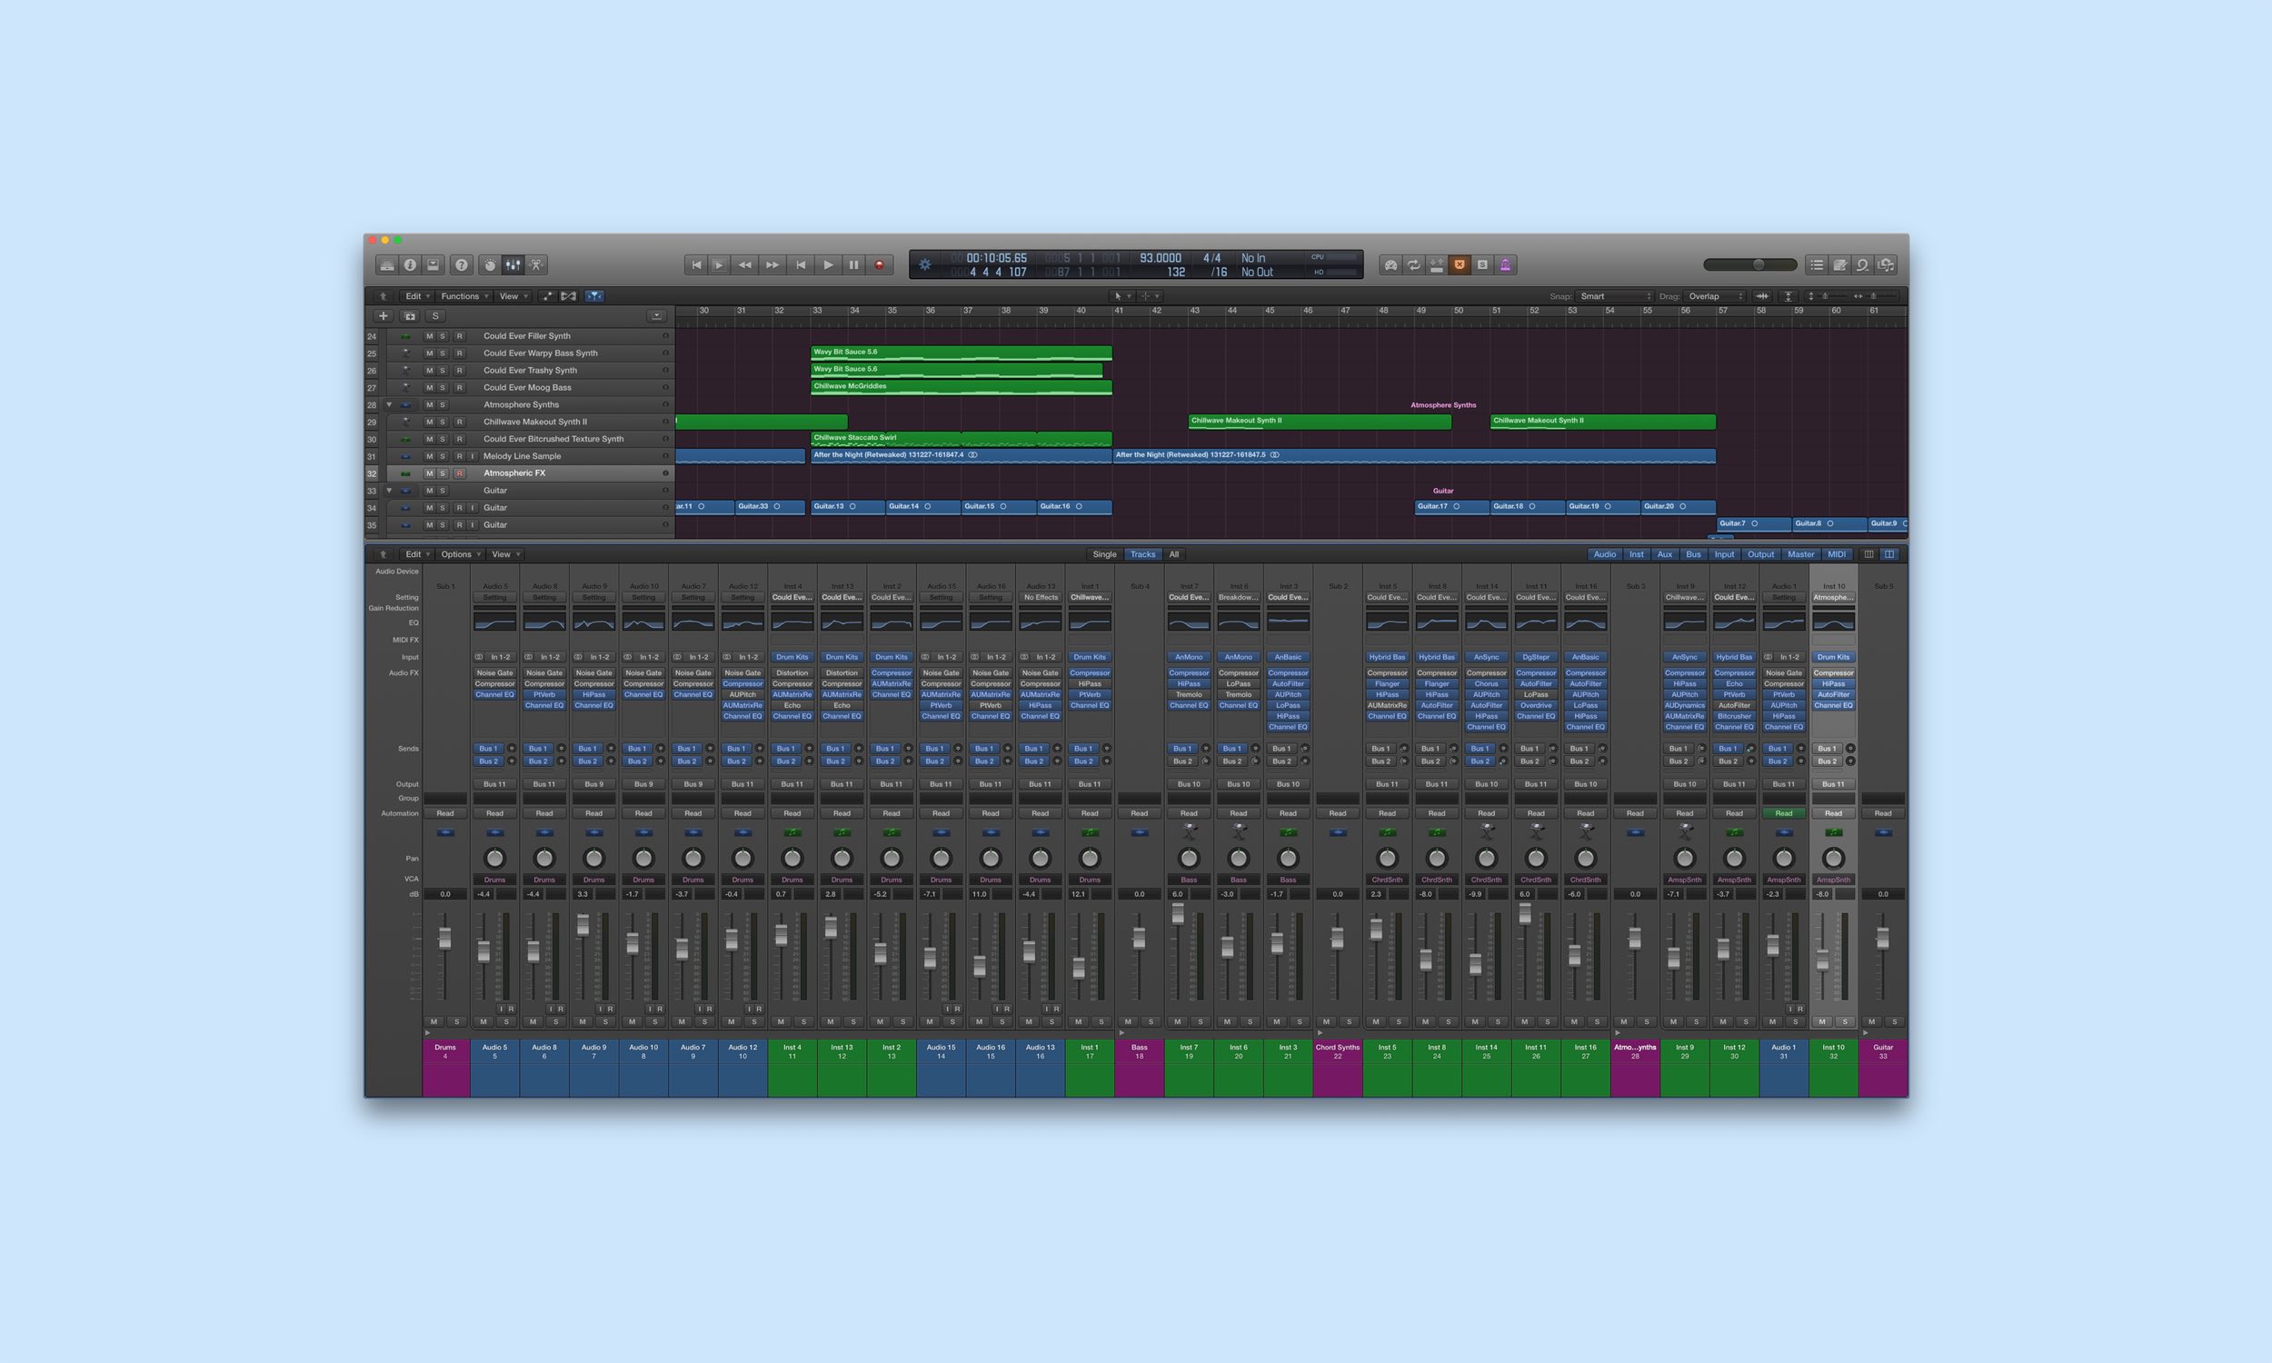Screen dimensions: 2272x1363
Task: Add a new track with plus button
Action: click(384, 316)
